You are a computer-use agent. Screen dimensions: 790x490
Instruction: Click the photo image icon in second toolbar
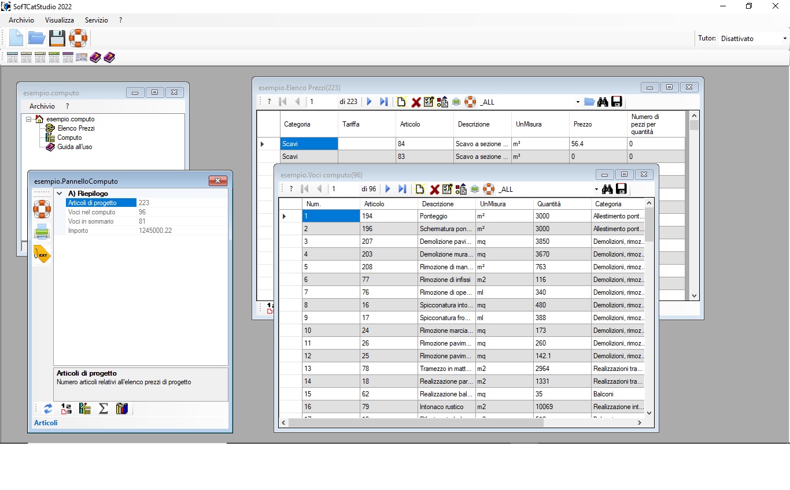pyautogui.click(x=82, y=57)
